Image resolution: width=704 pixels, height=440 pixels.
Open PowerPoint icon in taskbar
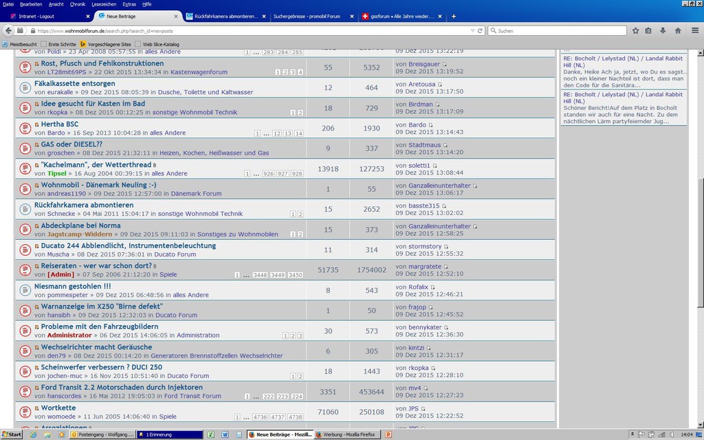(x=389, y=434)
